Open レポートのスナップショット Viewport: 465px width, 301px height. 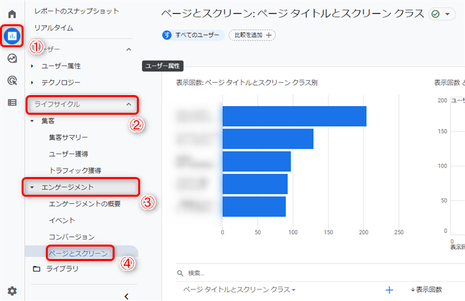click(76, 11)
